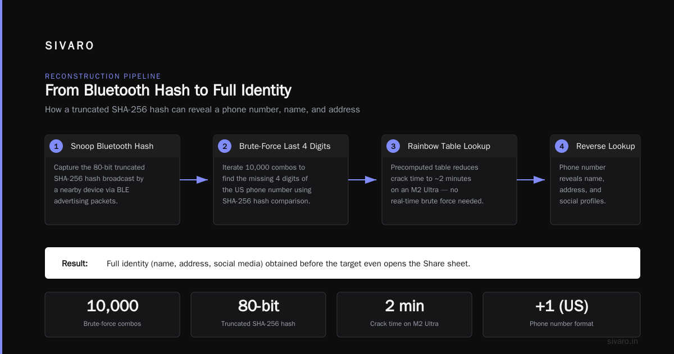Screen dimensions: 674x354
Task: Click the heading 'From Bluetooth Hash to Full Identity'
Action: click(x=168, y=90)
